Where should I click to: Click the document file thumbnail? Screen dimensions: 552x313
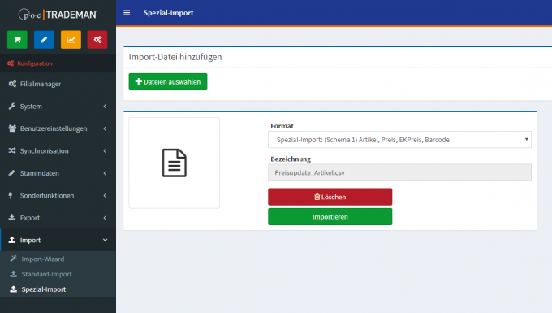(175, 163)
